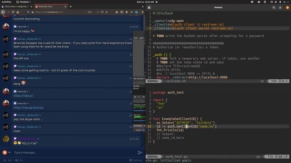291x163 pixels.
Task: Open File menu in OBS window
Action: [136, 38]
